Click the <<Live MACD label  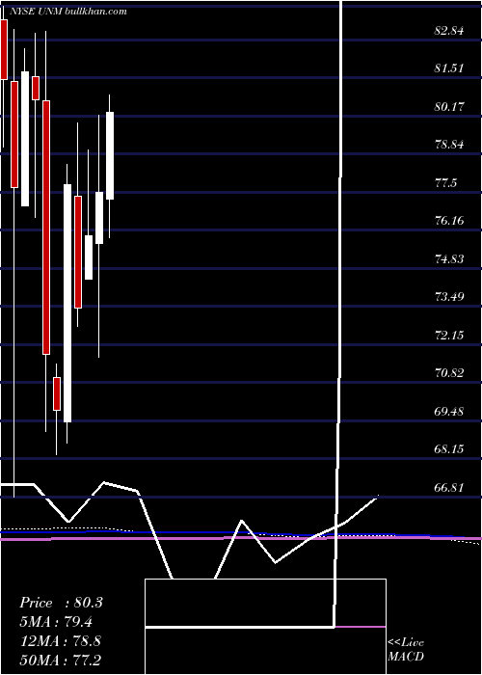coord(406,650)
